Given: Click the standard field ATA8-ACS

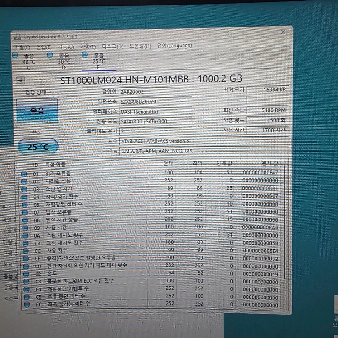Looking at the screenshot, I should tap(204, 141).
